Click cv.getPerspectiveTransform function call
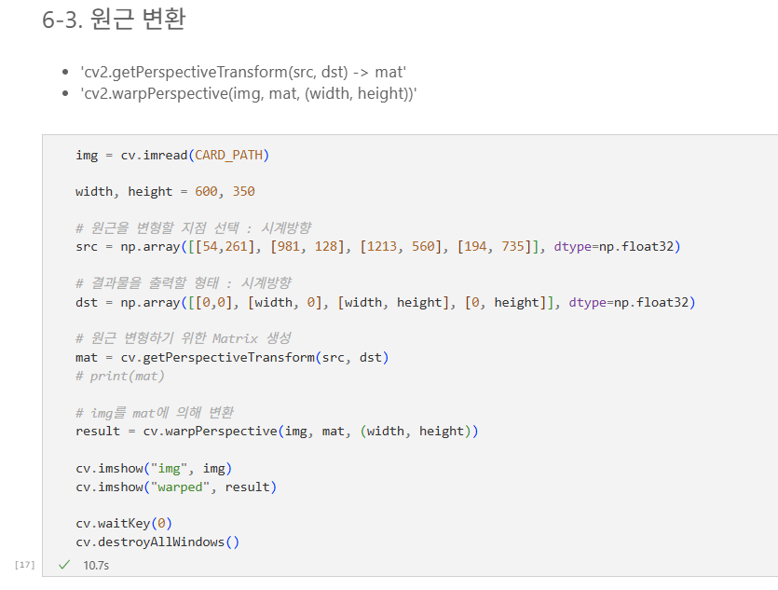 point(218,358)
